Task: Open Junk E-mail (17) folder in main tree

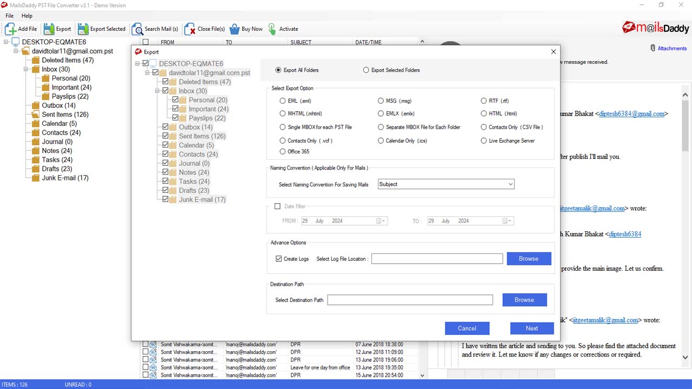Action: 65,178
